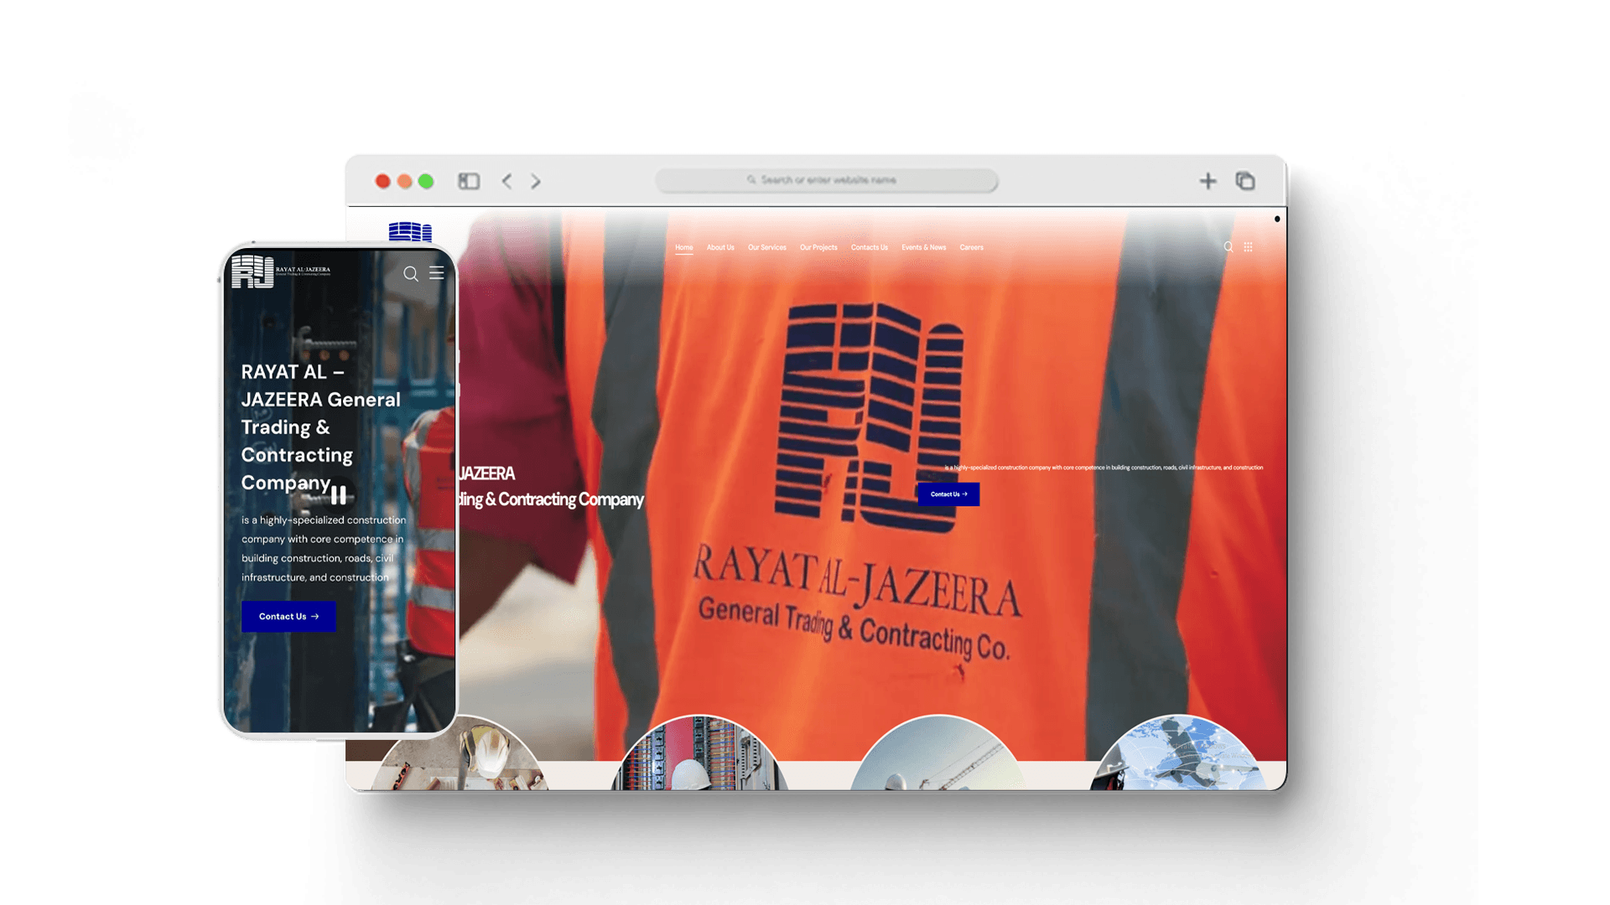Go back with the browser back arrow

coord(507,181)
